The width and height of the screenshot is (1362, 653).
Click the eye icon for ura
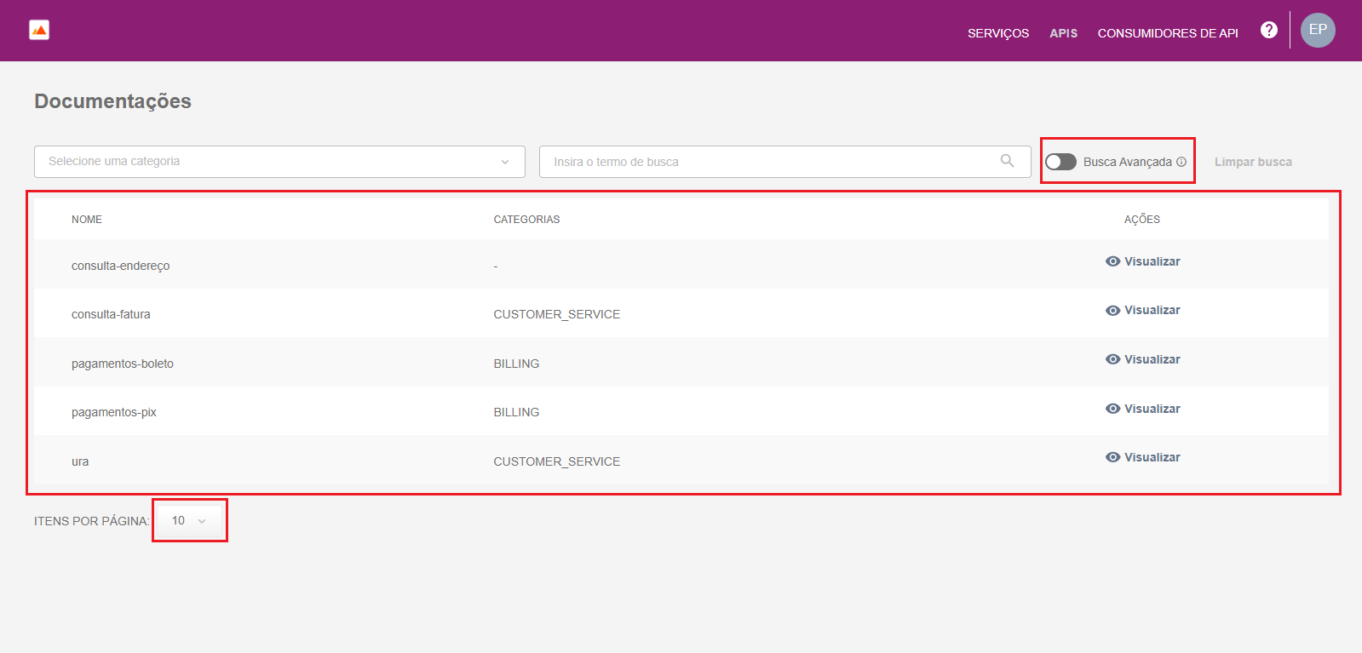(1112, 457)
